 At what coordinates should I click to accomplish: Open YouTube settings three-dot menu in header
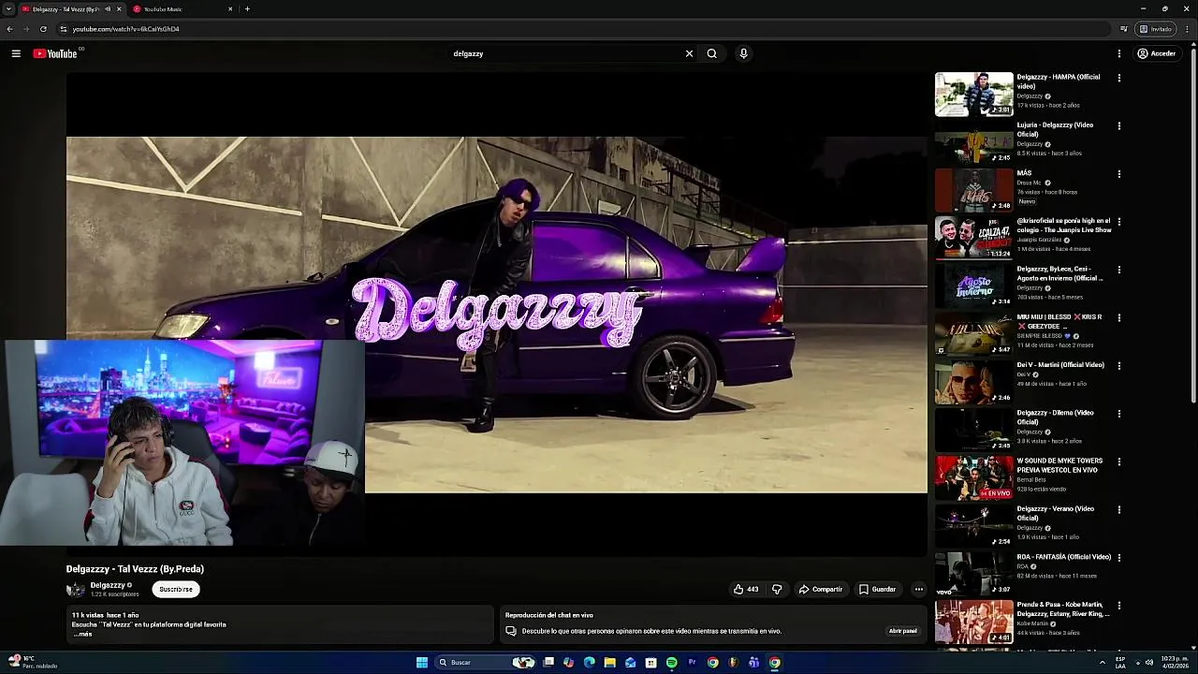click(x=1118, y=53)
